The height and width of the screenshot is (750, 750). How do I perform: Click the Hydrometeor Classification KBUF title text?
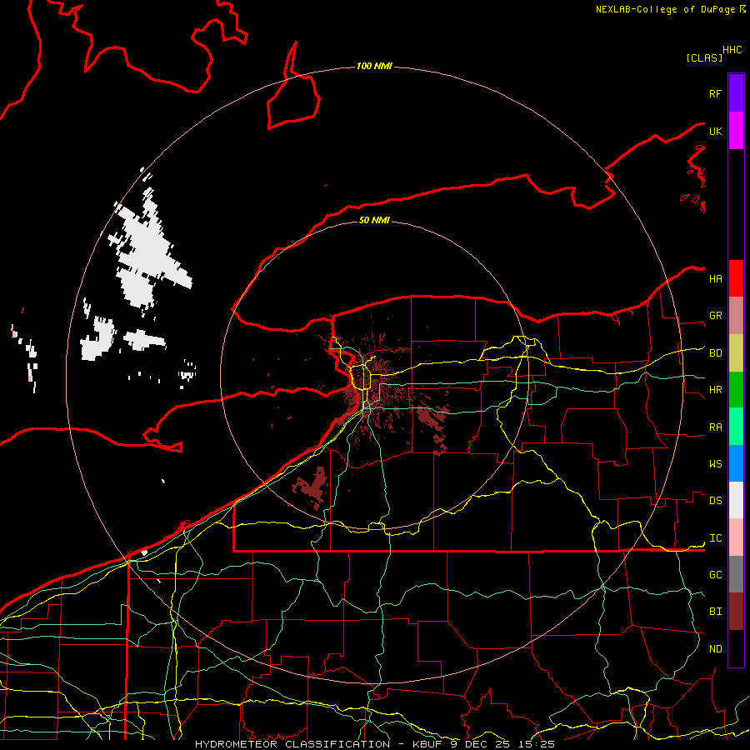(374, 744)
